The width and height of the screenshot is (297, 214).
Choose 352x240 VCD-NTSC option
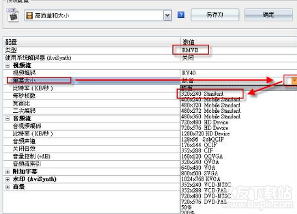[206, 185]
